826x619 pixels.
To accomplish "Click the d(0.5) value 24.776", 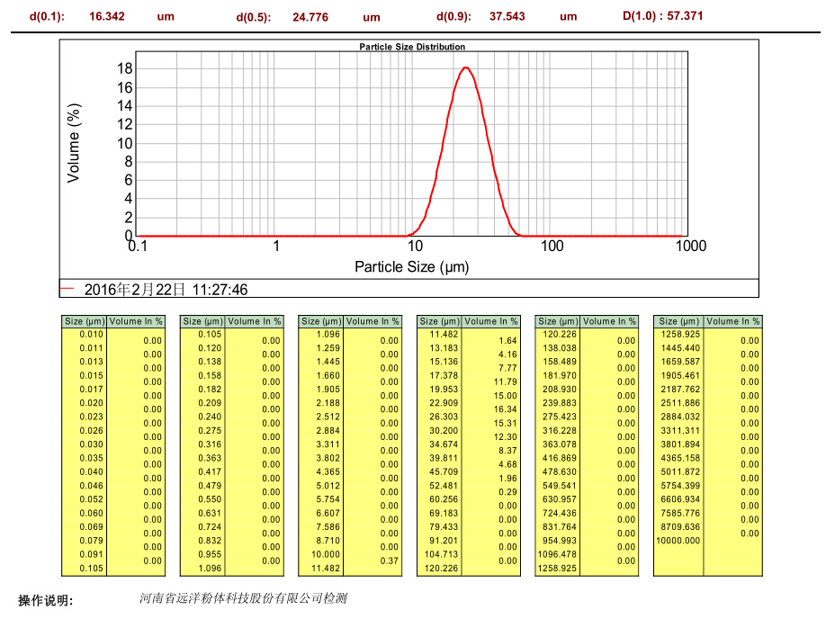I will [309, 17].
